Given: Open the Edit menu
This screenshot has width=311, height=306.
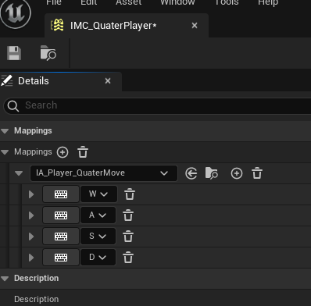Looking at the screenshot, I should pyautogui.click(x=89, y=2).
